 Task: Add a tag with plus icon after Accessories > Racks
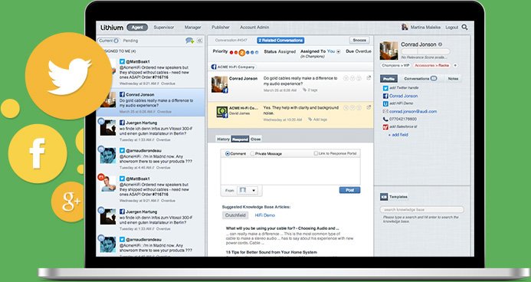tap(455, 65)
